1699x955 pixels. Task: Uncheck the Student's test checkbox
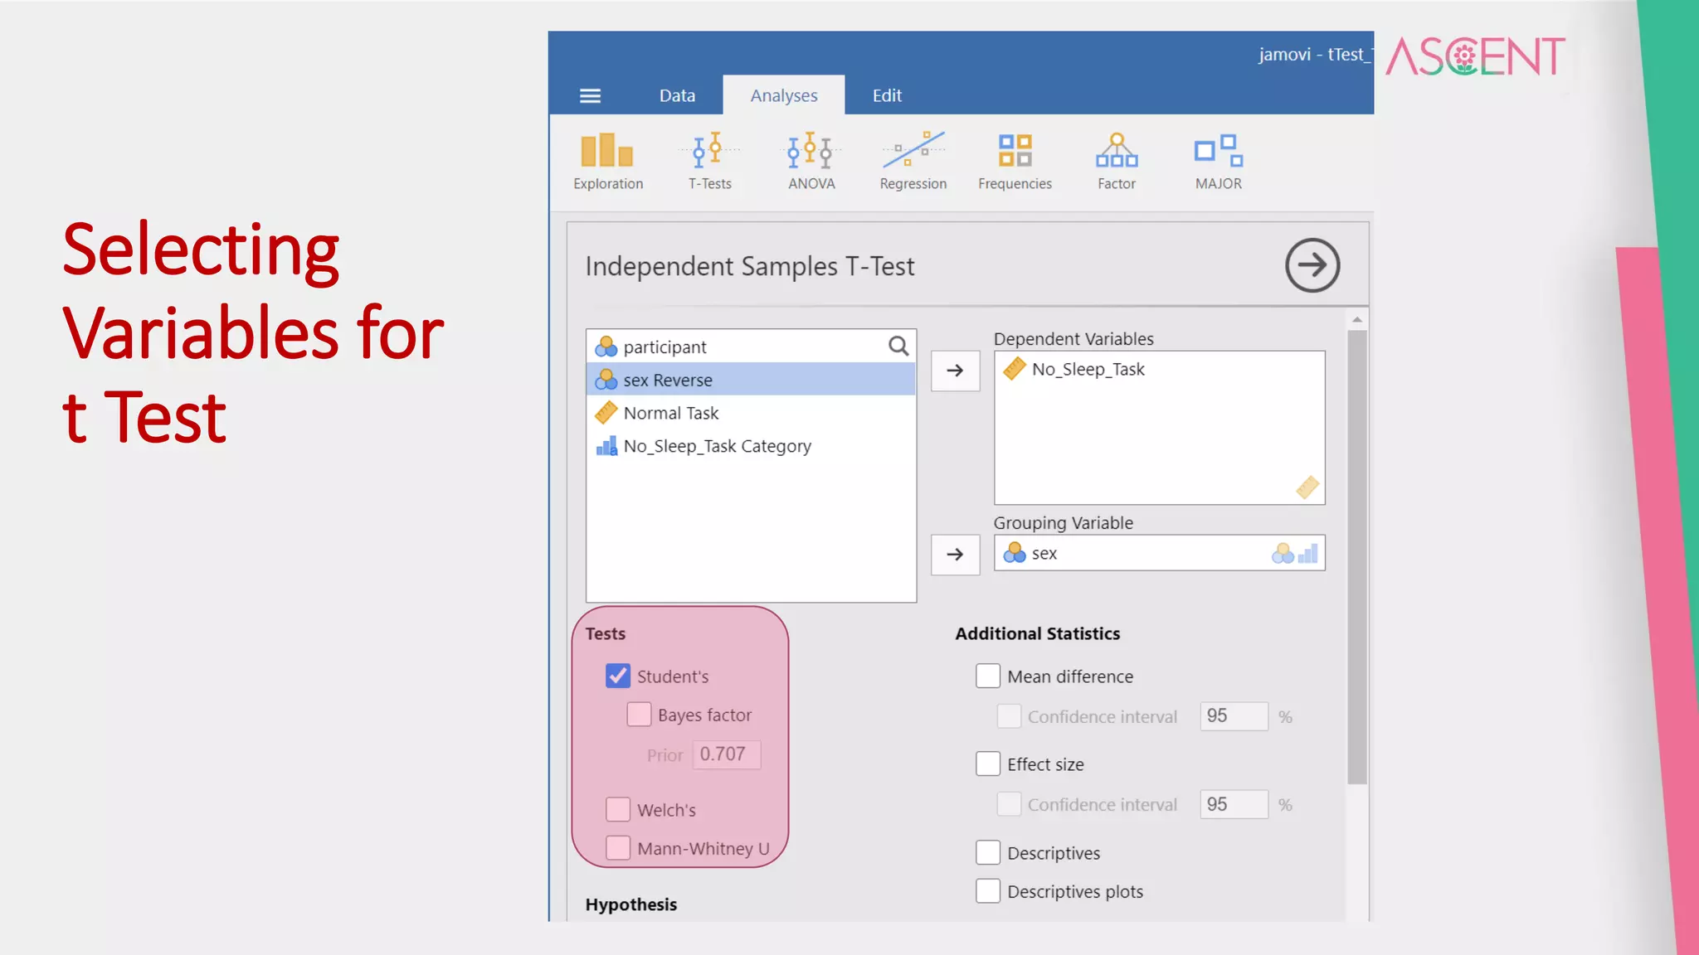618,676
